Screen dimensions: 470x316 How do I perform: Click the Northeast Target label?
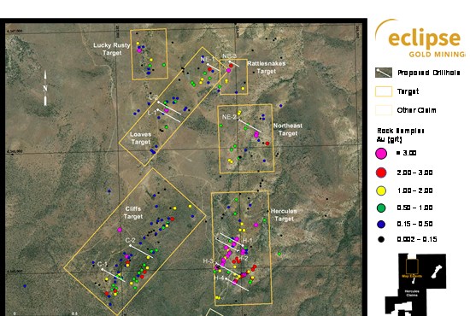[x=288, y=130]
